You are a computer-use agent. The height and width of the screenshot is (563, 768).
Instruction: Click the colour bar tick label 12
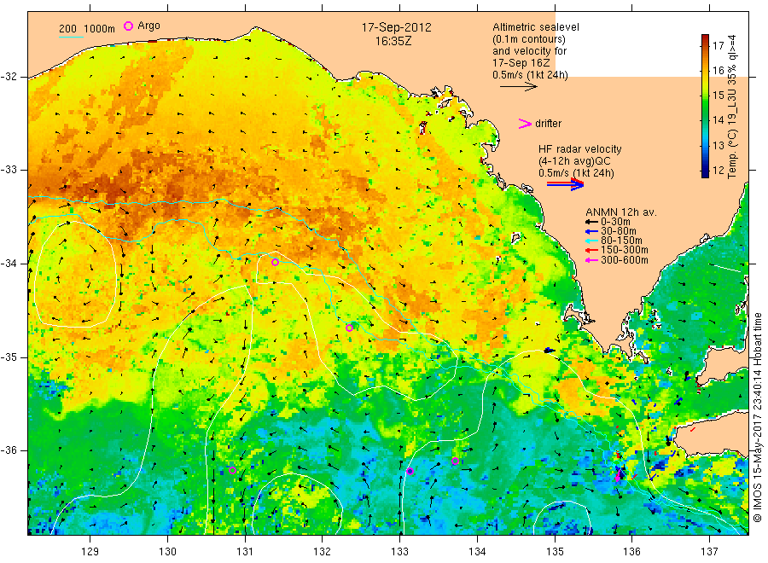(x=718, y=171)
